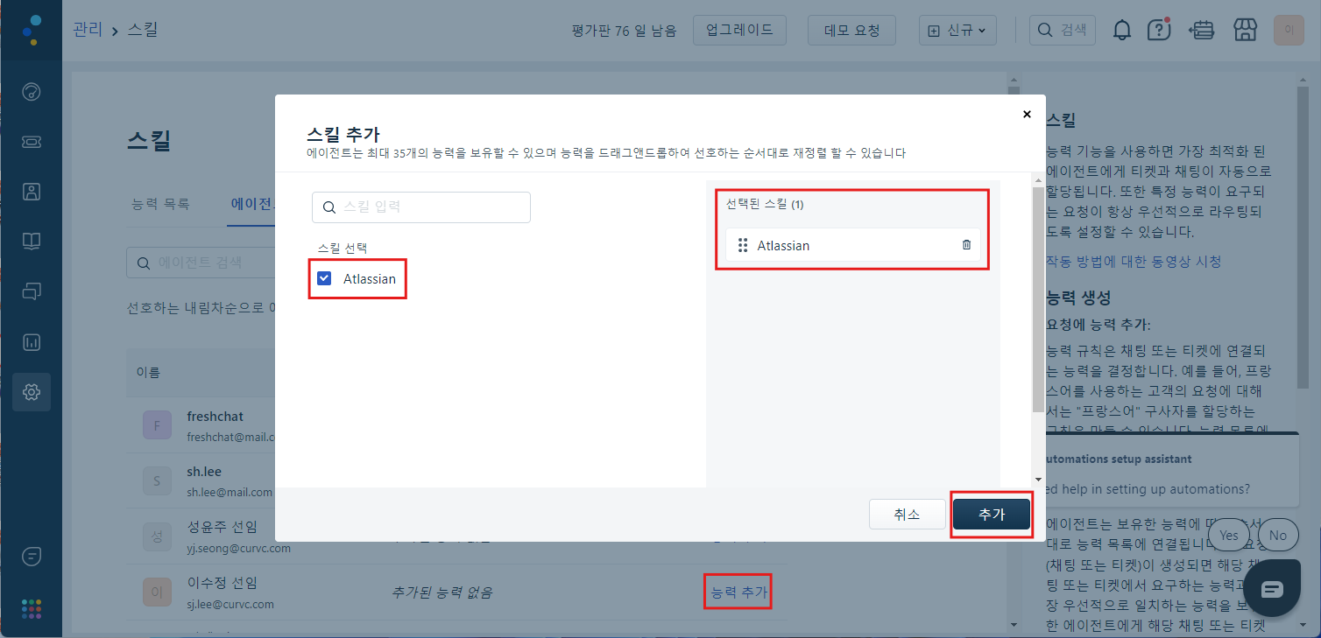Switch to the 능력 목록 tab
This screenshot has width=1321, height=638.
pyautogui.click(x=160, y=204)
